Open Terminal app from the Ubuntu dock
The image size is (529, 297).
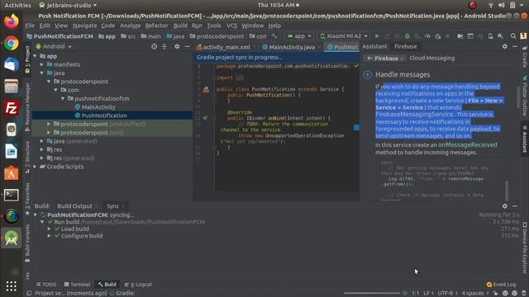click(x=11, y=195)
